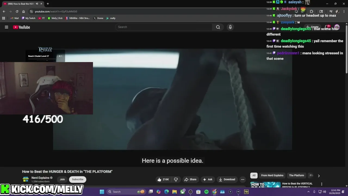Reload the current page
The width and height of the screenshot is (348, 196).
click(17, 11)
